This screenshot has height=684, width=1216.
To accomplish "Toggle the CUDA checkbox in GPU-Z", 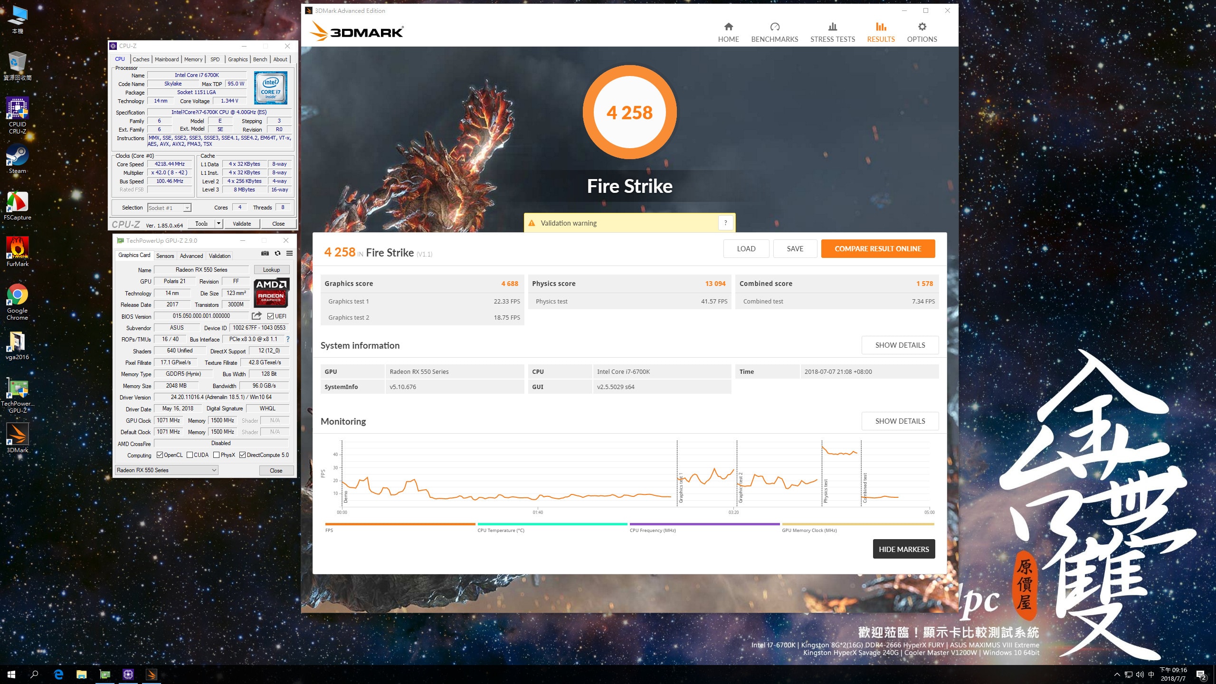I will [190, 455].
